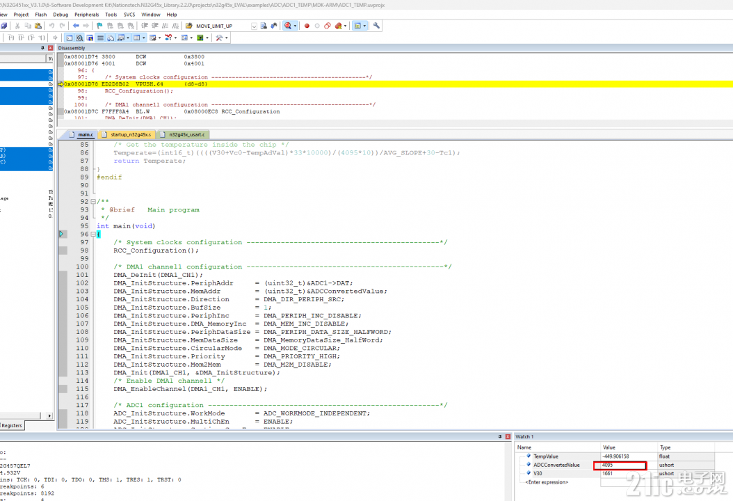This screenshot has height=501, width=733.
Task: Collapse the comment block at line 92
Action: coord(92,202)
